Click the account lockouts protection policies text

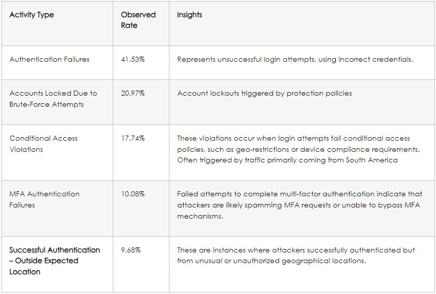tap(264, 93)
